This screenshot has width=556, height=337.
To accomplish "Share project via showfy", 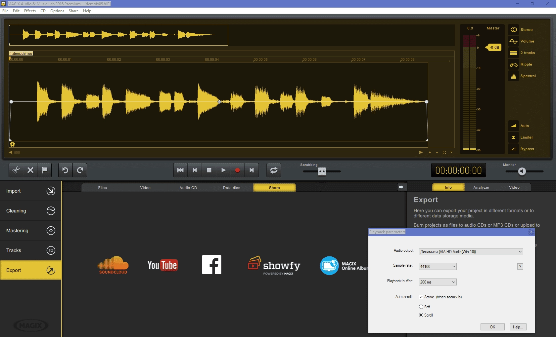I will pyautogui.click(x=274, y=265).
